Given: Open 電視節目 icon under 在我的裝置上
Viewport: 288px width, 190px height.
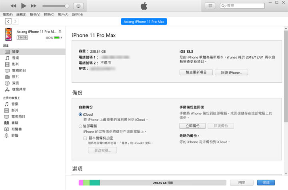Looking at the screenshot, I should [x=7, y=117].
